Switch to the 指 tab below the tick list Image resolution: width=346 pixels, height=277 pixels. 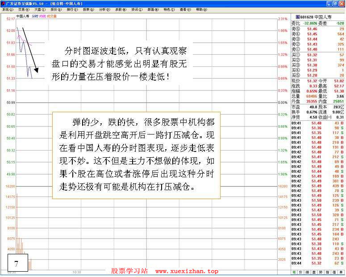pyautogui.click(x=328, y=273)
